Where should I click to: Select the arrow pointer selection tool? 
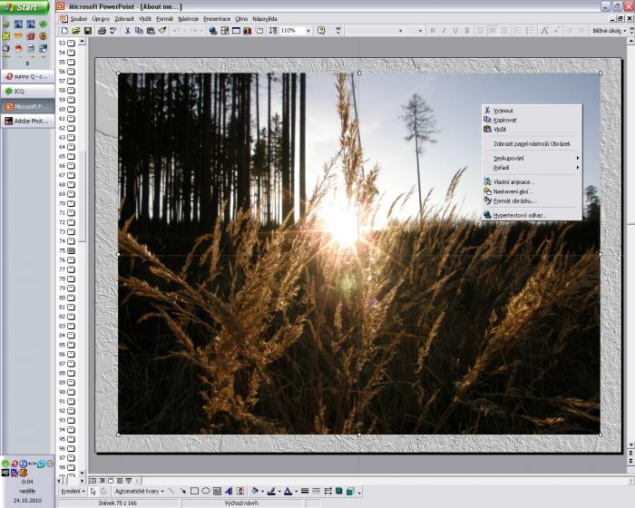[93, 491]
